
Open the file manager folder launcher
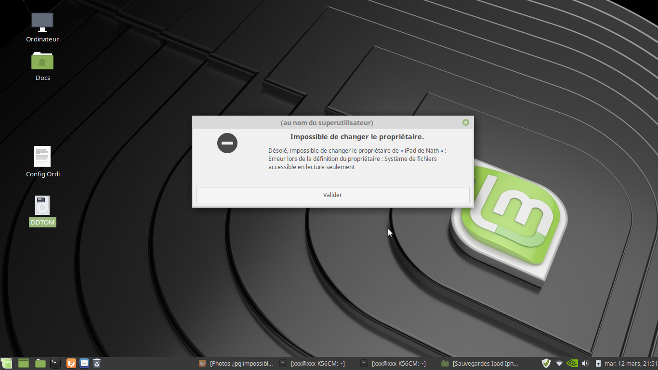[40, 363]
